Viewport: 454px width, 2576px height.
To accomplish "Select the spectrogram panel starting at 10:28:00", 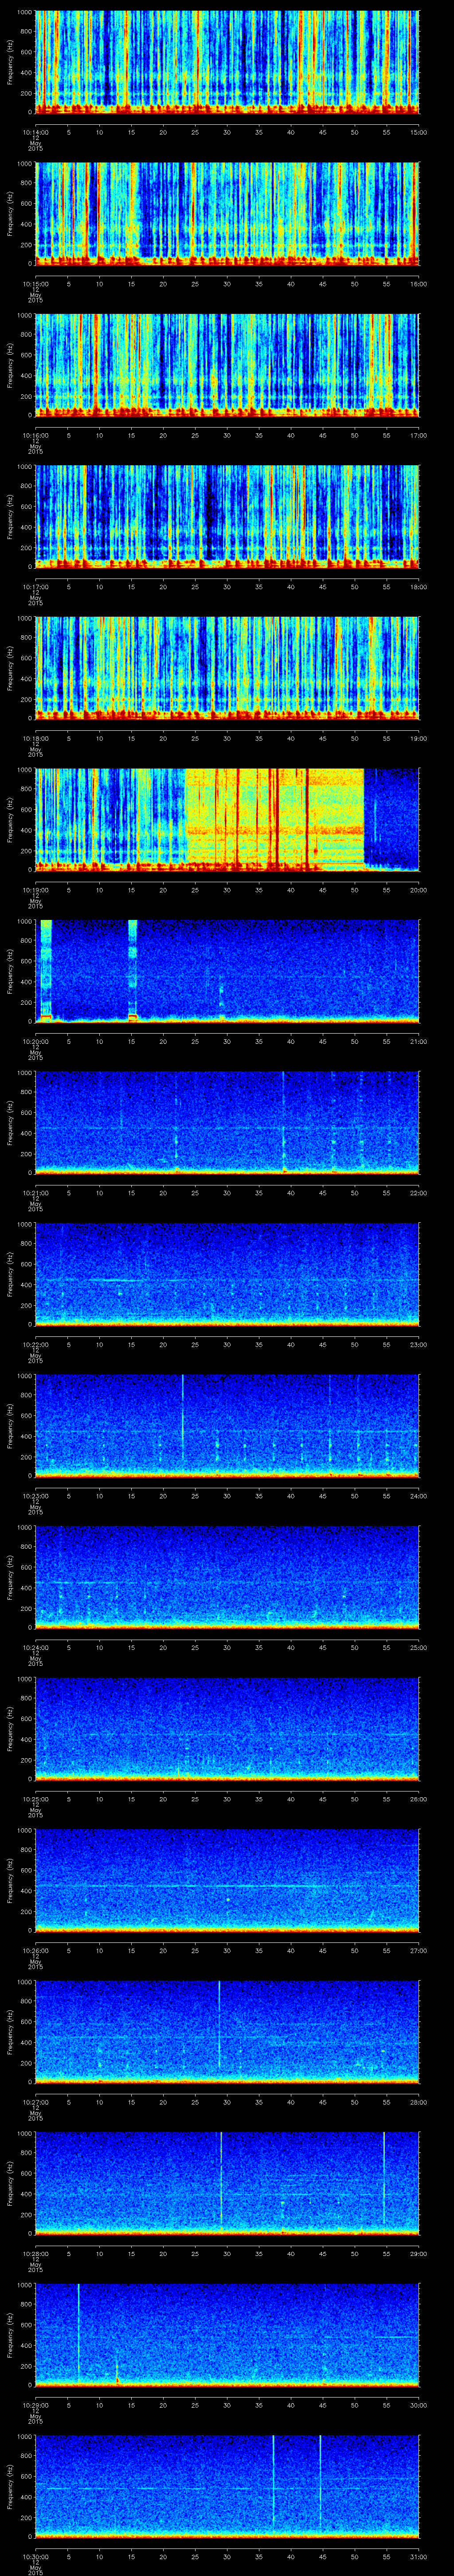I will point(227,2183).
